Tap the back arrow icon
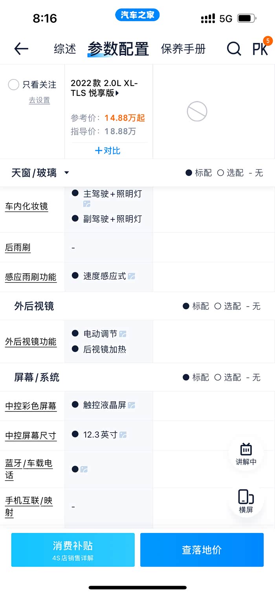Image resolution: width=275 pixels, height=595 pixels. 21,49
